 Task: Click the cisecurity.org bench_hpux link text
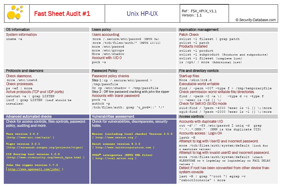pyautogui.click(x=45, y=158)
